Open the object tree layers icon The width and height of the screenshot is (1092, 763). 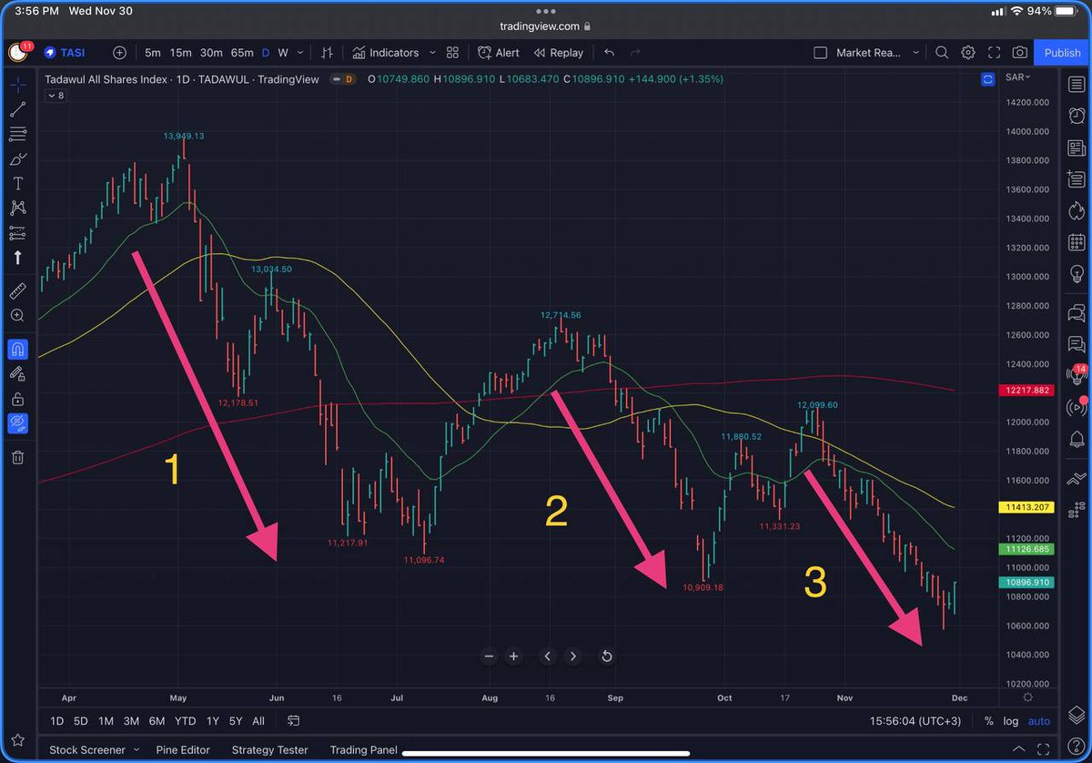click(1077, 713)
